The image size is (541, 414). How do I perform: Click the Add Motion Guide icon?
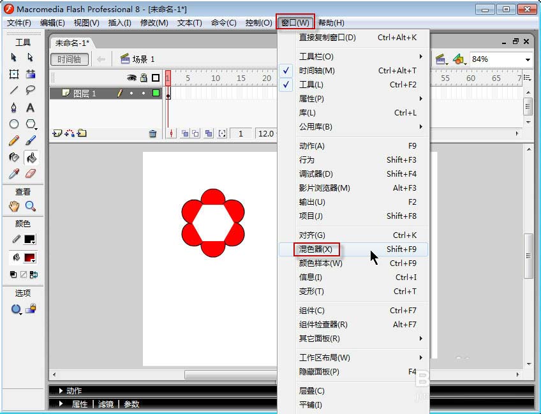coord(70,133)
